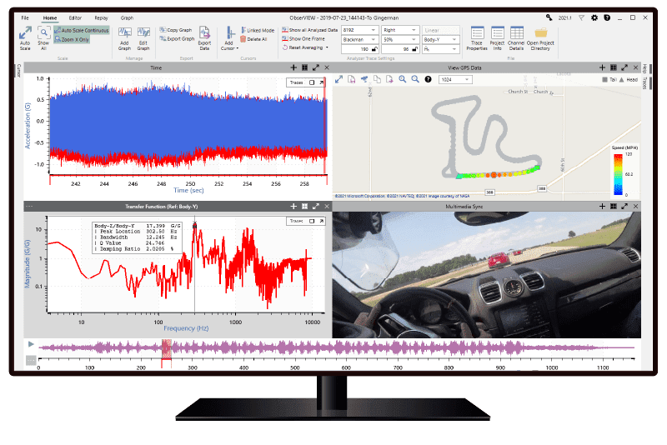
Task: Open the Traces side tab
Action: tap(644, 82)
